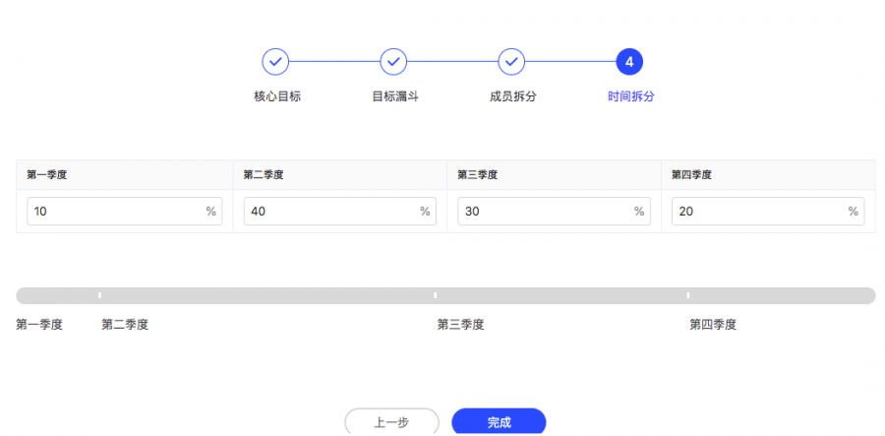885x436 pixels.
Task: Click the % suffix in 第一季度 input
Action: pyautogui.click(x=210, y=212)
